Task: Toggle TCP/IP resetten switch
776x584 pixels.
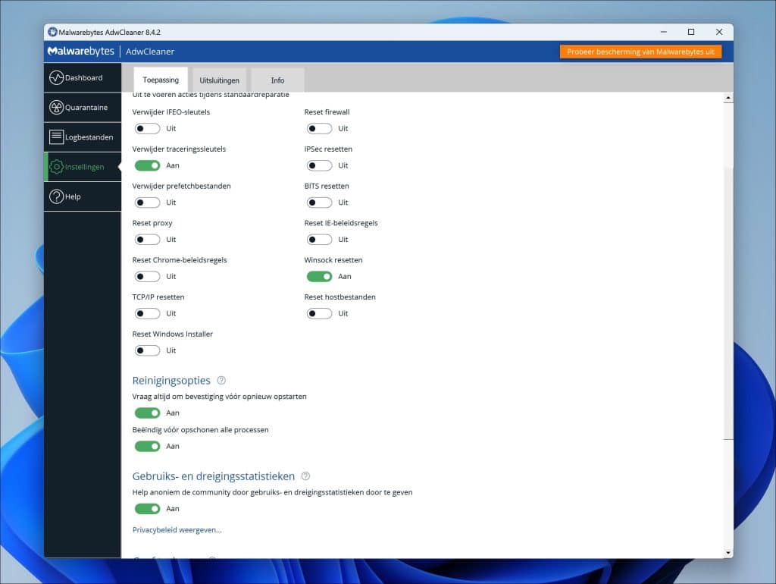Action: (x=147, y=313)
